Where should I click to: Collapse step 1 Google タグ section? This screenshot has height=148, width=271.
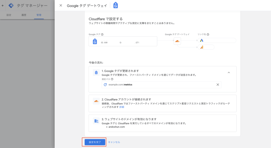[x=229, y=73]
